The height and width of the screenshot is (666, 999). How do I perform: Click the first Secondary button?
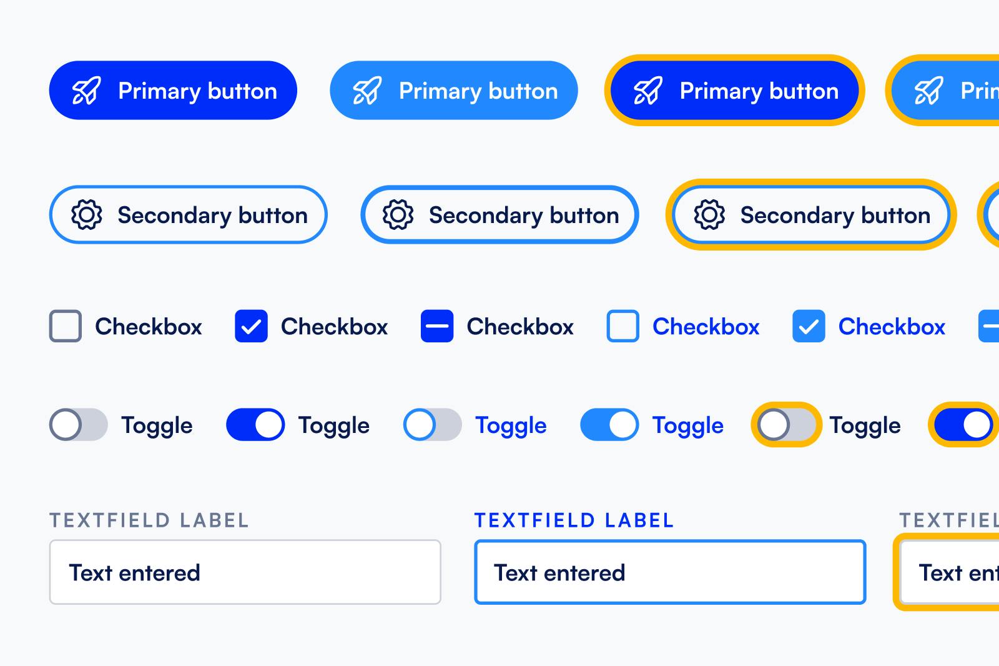tap(187, 215)
